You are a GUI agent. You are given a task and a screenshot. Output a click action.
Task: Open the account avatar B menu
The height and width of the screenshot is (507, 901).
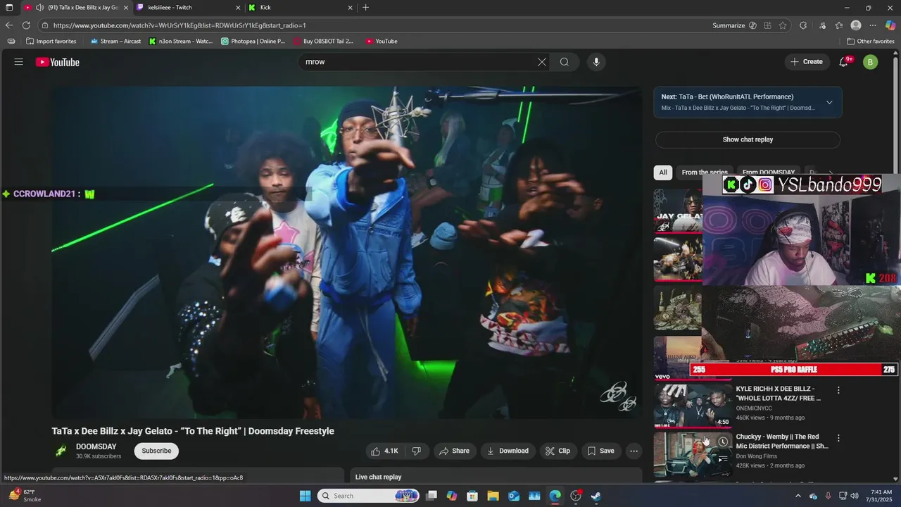pyautogui.click(x=870, y=62)
